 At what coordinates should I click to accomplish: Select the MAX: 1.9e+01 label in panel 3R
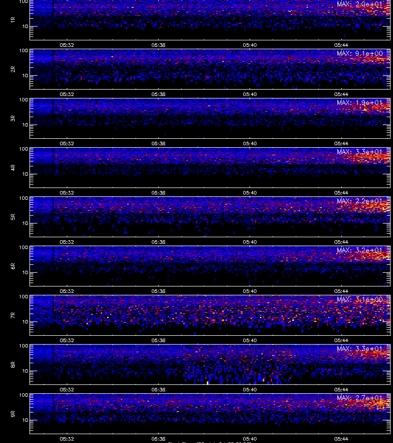click(x=360, y=102)
